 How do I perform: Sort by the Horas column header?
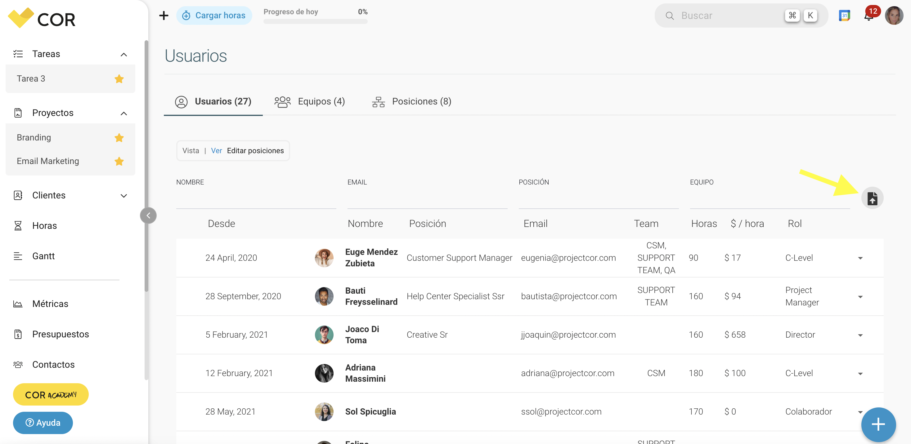704,224
